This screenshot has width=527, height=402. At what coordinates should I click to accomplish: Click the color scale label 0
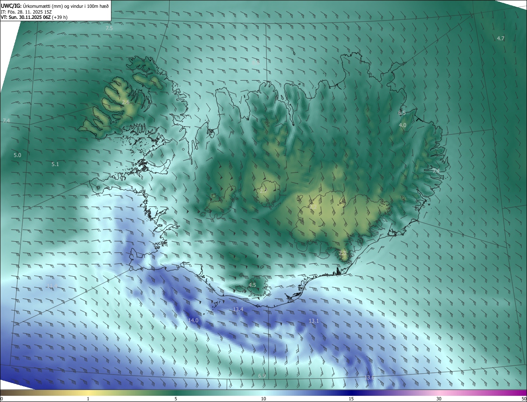tap(1, 399)
